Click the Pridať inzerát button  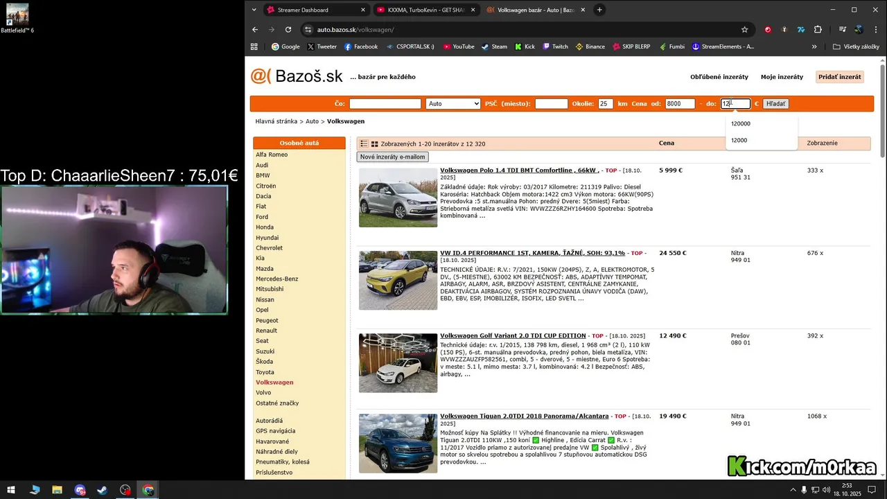coord(840,77)
